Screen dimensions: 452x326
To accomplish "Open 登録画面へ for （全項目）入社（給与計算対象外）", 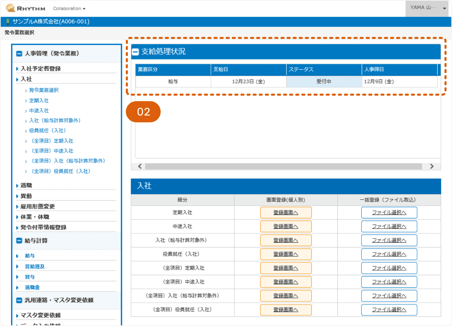I will pyautogui.click(x=286, y=296).
